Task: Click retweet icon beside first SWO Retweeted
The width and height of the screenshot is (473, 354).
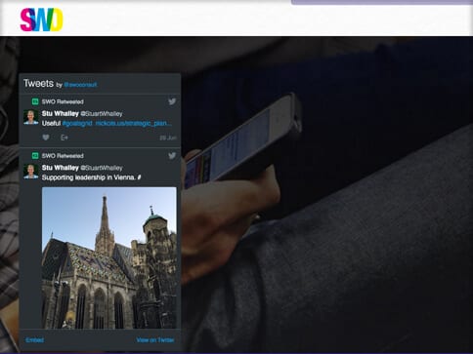Action: [x=35, y=101]
